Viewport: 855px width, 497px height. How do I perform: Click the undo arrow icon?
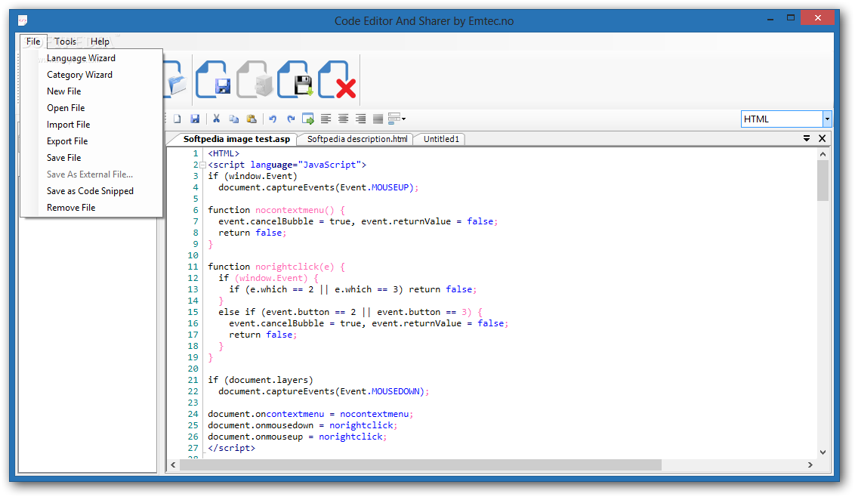(273, 119)
